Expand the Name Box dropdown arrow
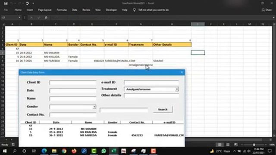Screen dimensions: 276x155 19,18
